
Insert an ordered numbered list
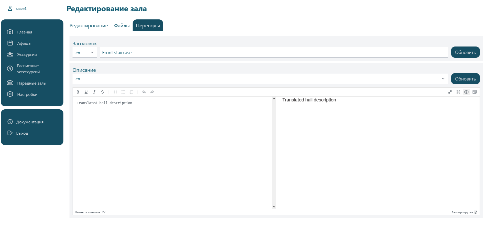coord(131,92)
